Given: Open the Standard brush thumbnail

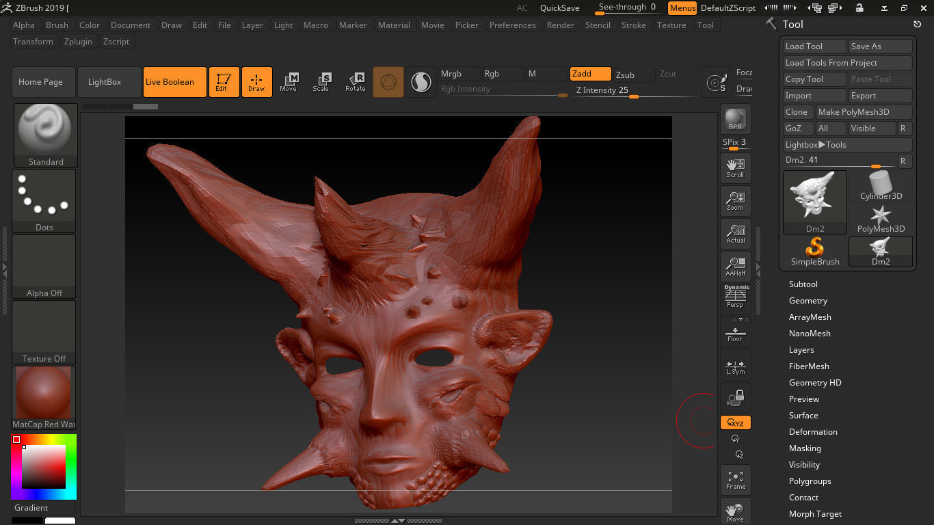Looking at the screenshot, I should (45, 135).
